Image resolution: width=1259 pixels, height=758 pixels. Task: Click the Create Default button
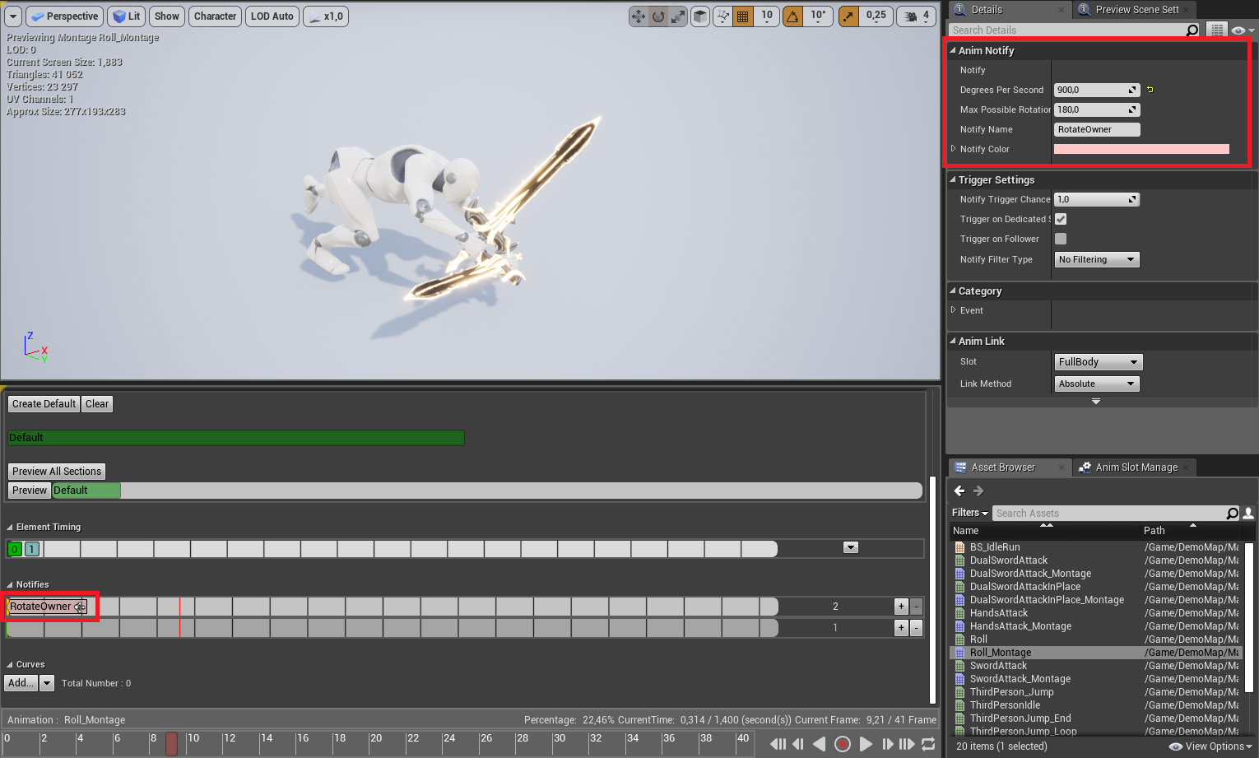point(44,404)
